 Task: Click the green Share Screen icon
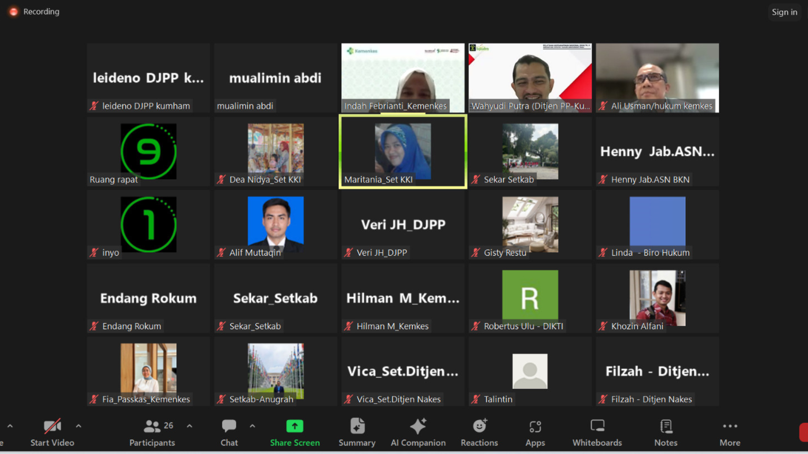(295, 426)
